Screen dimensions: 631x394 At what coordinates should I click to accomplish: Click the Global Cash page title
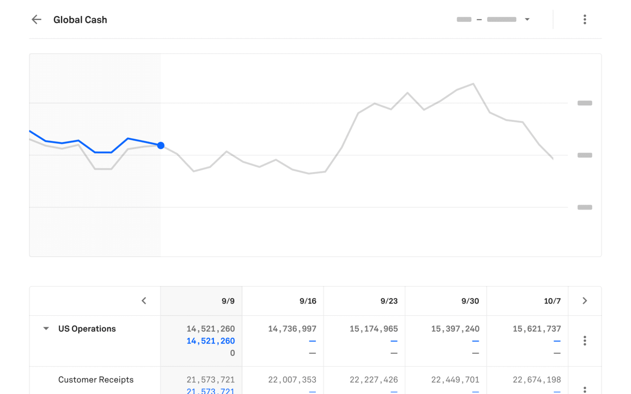click(80, 20)
